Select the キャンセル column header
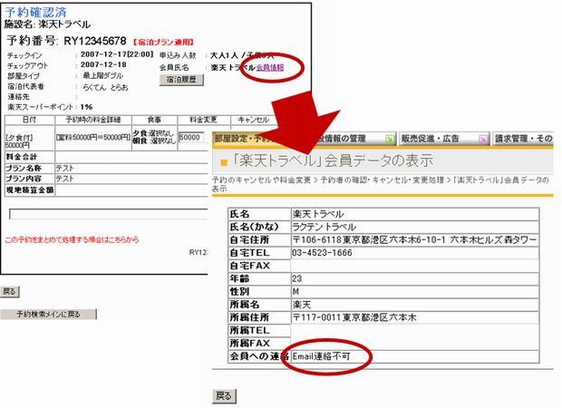Viewport: 562px width, 408px height. (x=254, y=120)
